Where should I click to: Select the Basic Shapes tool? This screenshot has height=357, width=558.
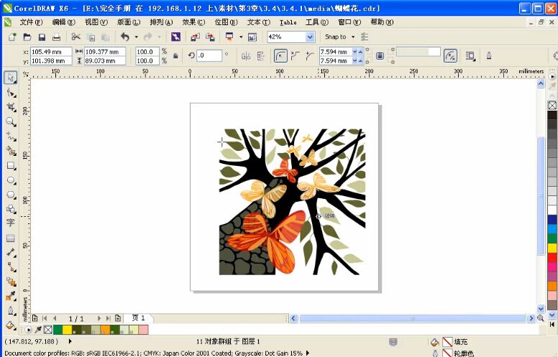coord(11,209)
